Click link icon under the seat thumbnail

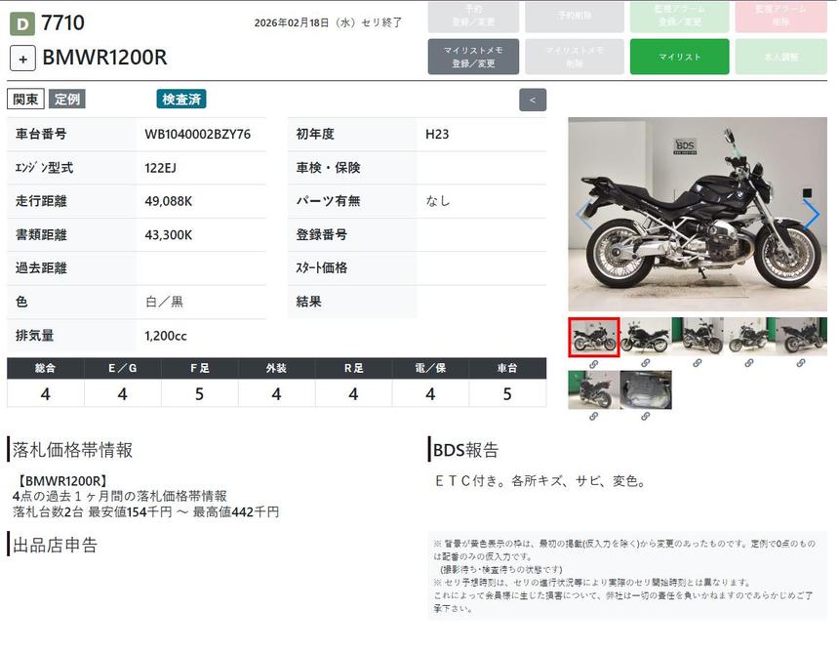click(x=645, y=417)
